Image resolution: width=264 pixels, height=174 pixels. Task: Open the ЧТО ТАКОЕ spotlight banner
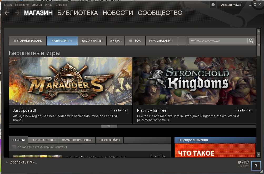click(x=215, y=150)
